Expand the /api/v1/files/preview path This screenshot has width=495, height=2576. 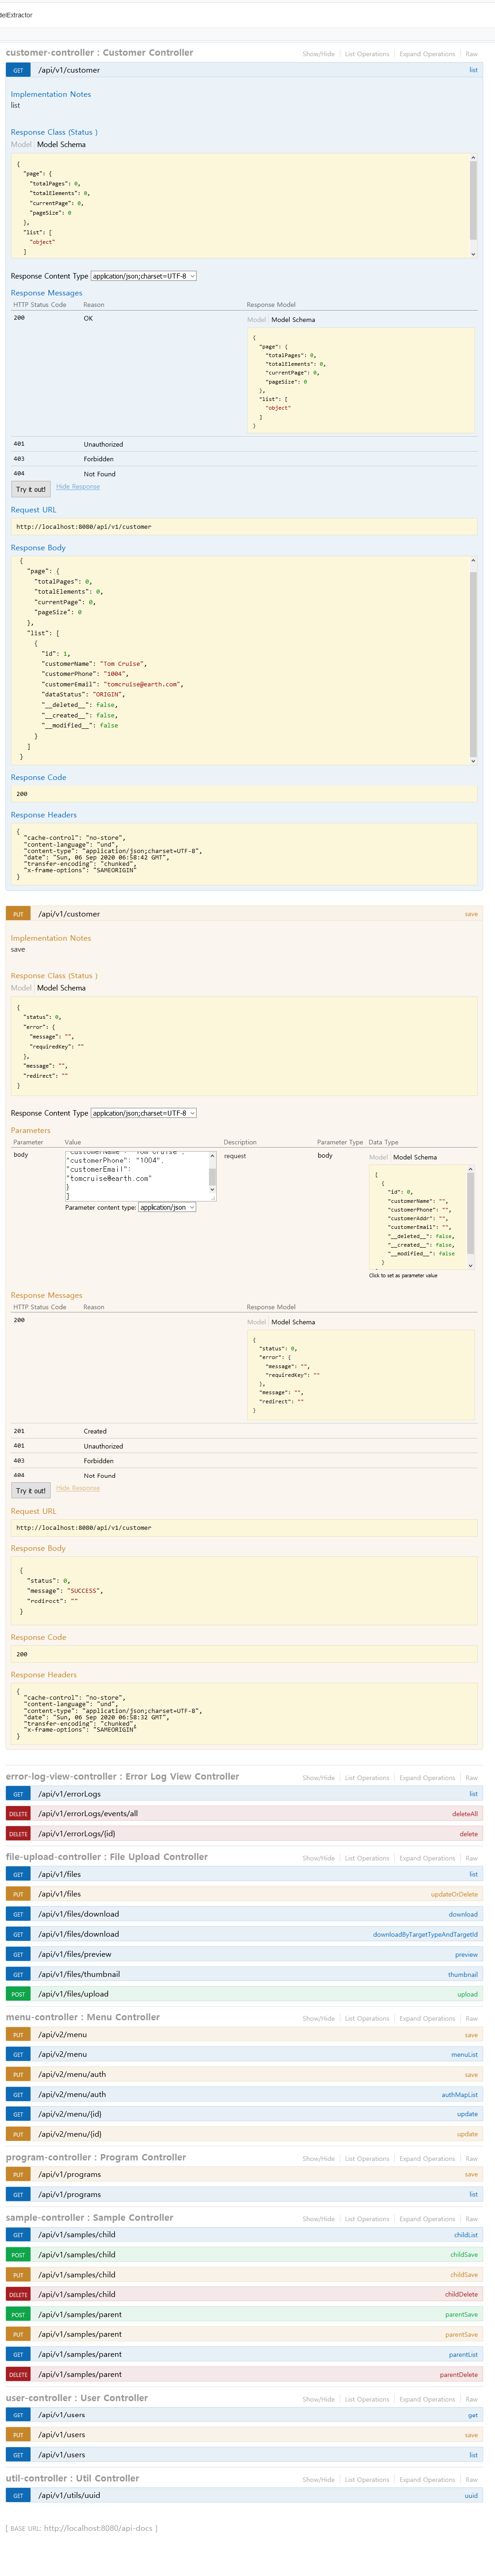(x=75, y=1954)
